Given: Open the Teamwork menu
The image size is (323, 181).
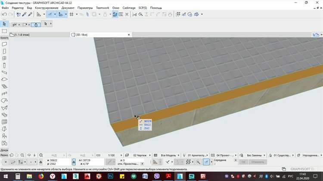Looking at the screenshot, I should (x=102, y=8).
